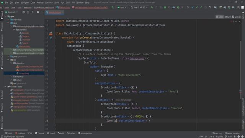Image resolution: width=245 pixels, height=138 pixels.
Task: Start debugging with the green bug icon
Action: coord(165,7)
